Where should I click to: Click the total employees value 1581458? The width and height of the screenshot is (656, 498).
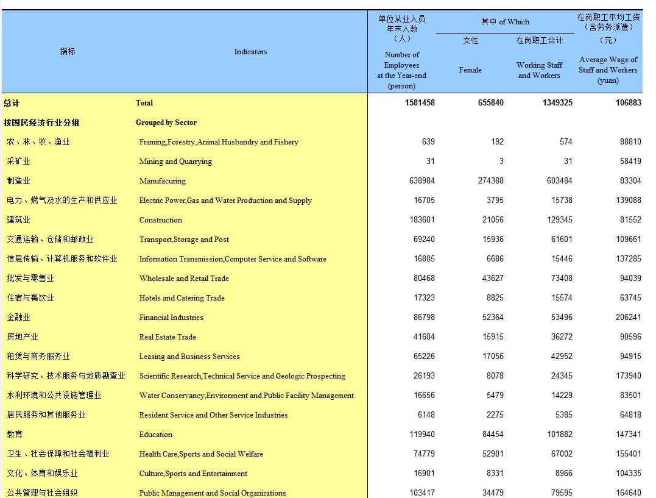pos(418,102)
